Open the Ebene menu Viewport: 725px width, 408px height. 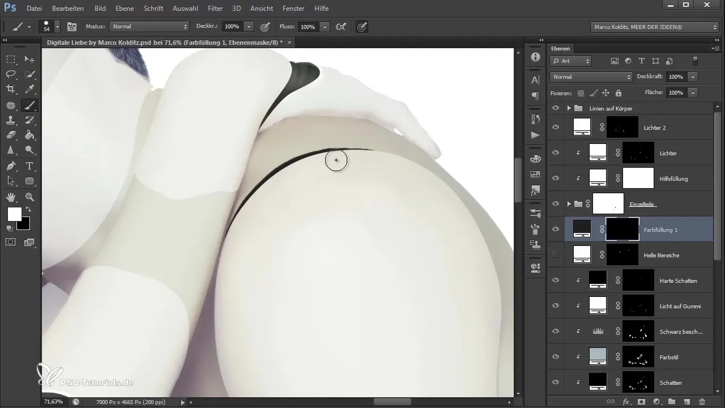(x=125, y=8)
